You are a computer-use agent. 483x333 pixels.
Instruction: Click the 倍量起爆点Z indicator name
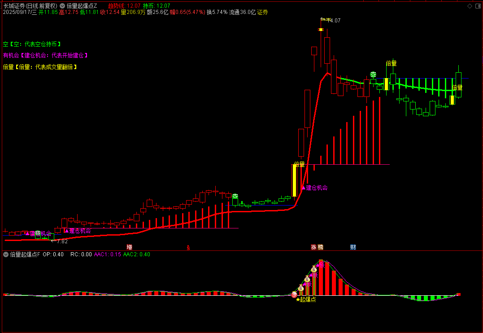coord(82,6)
